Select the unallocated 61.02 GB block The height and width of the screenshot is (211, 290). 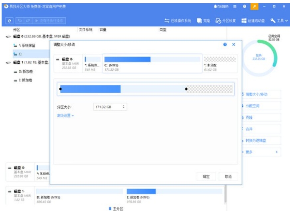(x=220, y=63)
